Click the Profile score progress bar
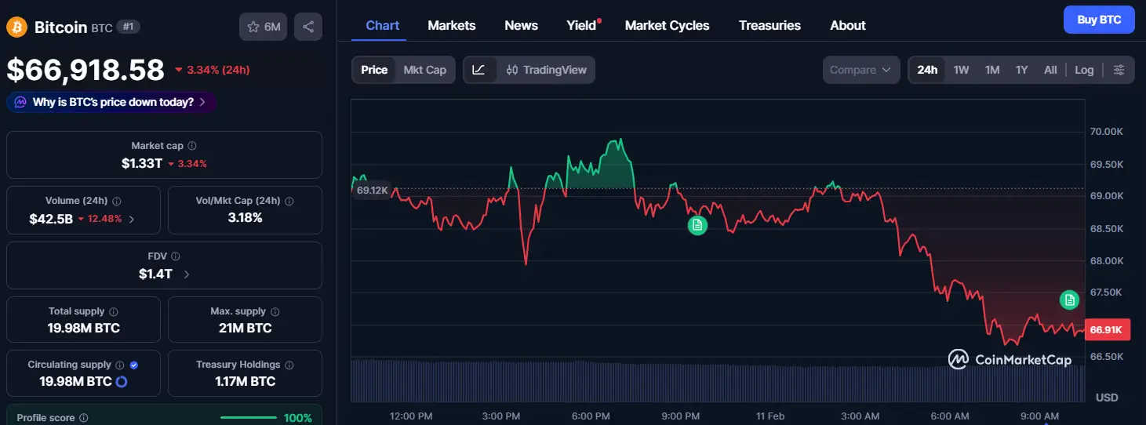1146x425 pixels. [248, 418]
